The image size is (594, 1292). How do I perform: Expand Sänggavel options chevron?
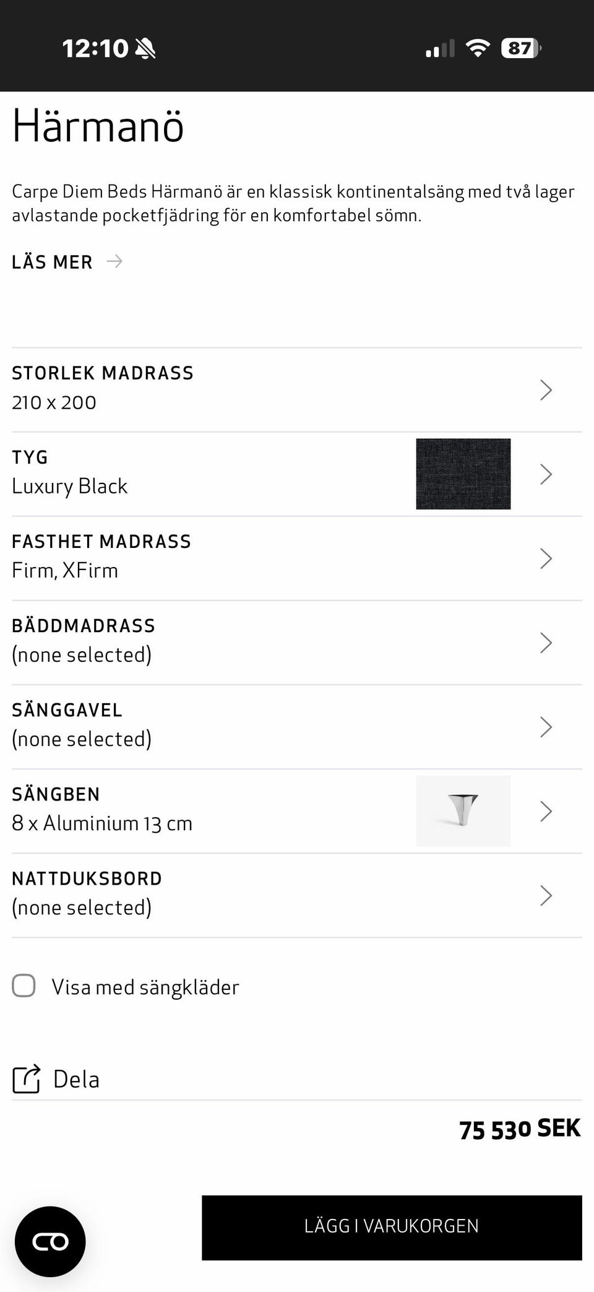[545, 727]
